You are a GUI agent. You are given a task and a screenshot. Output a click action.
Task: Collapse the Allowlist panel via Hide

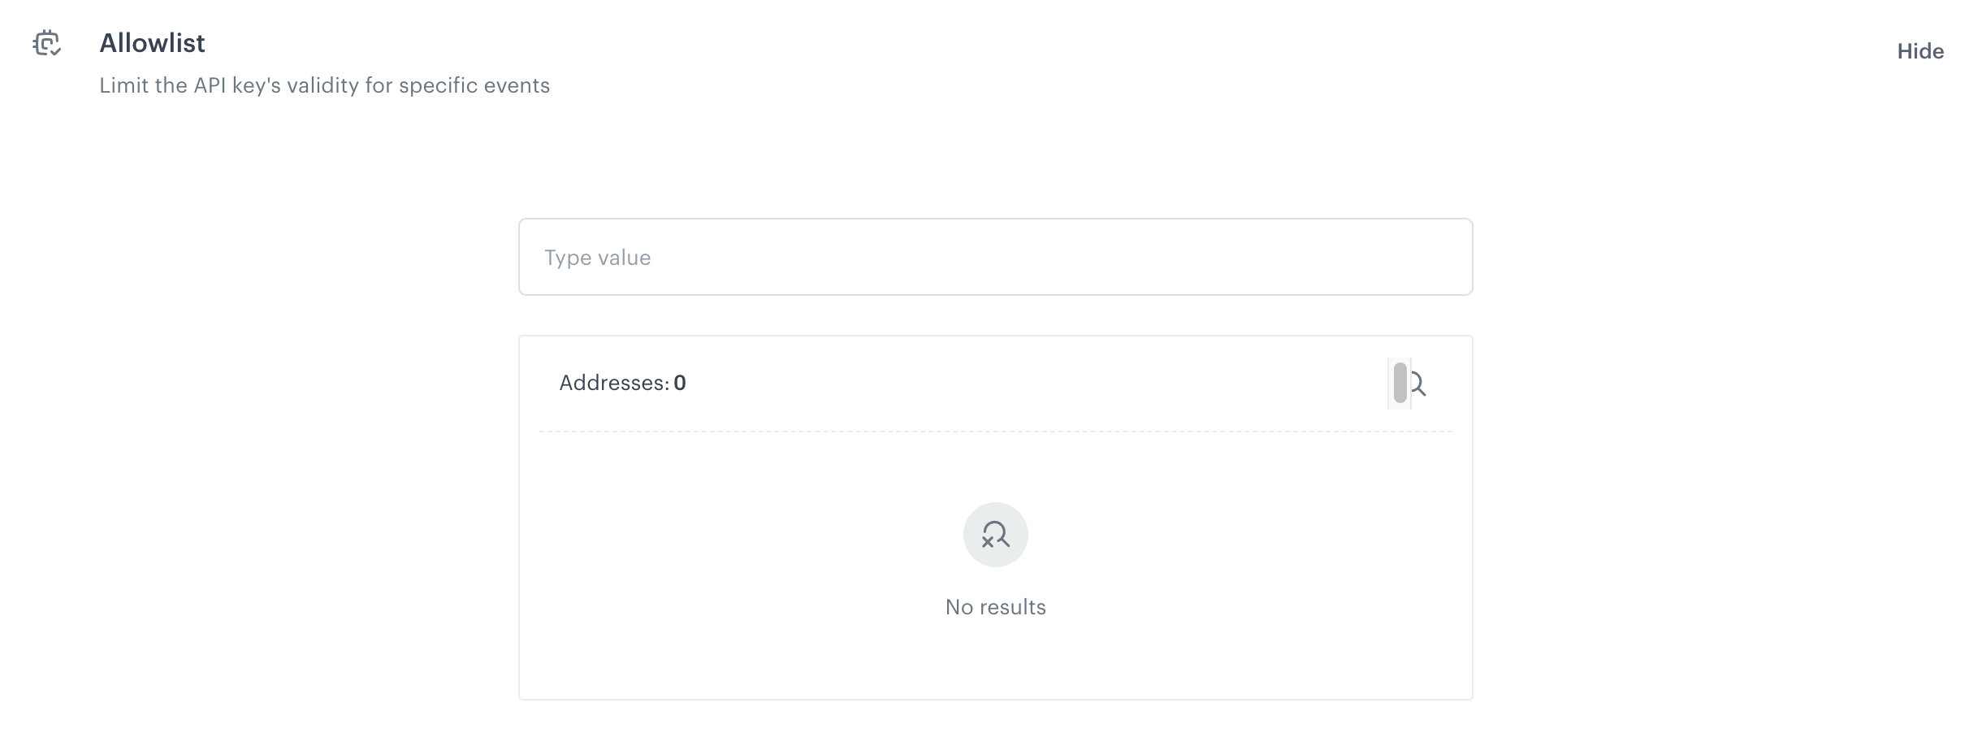pyautogui.click(x=1920, y=51)
